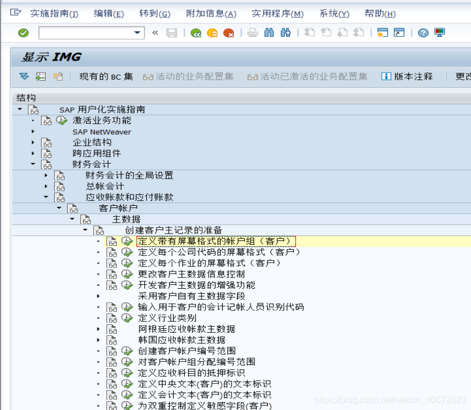Image resolution: width=471 pixels, height=410 pixels.
Task: Open the 附加信息(A) menu
Action: [x=211, y=14]
